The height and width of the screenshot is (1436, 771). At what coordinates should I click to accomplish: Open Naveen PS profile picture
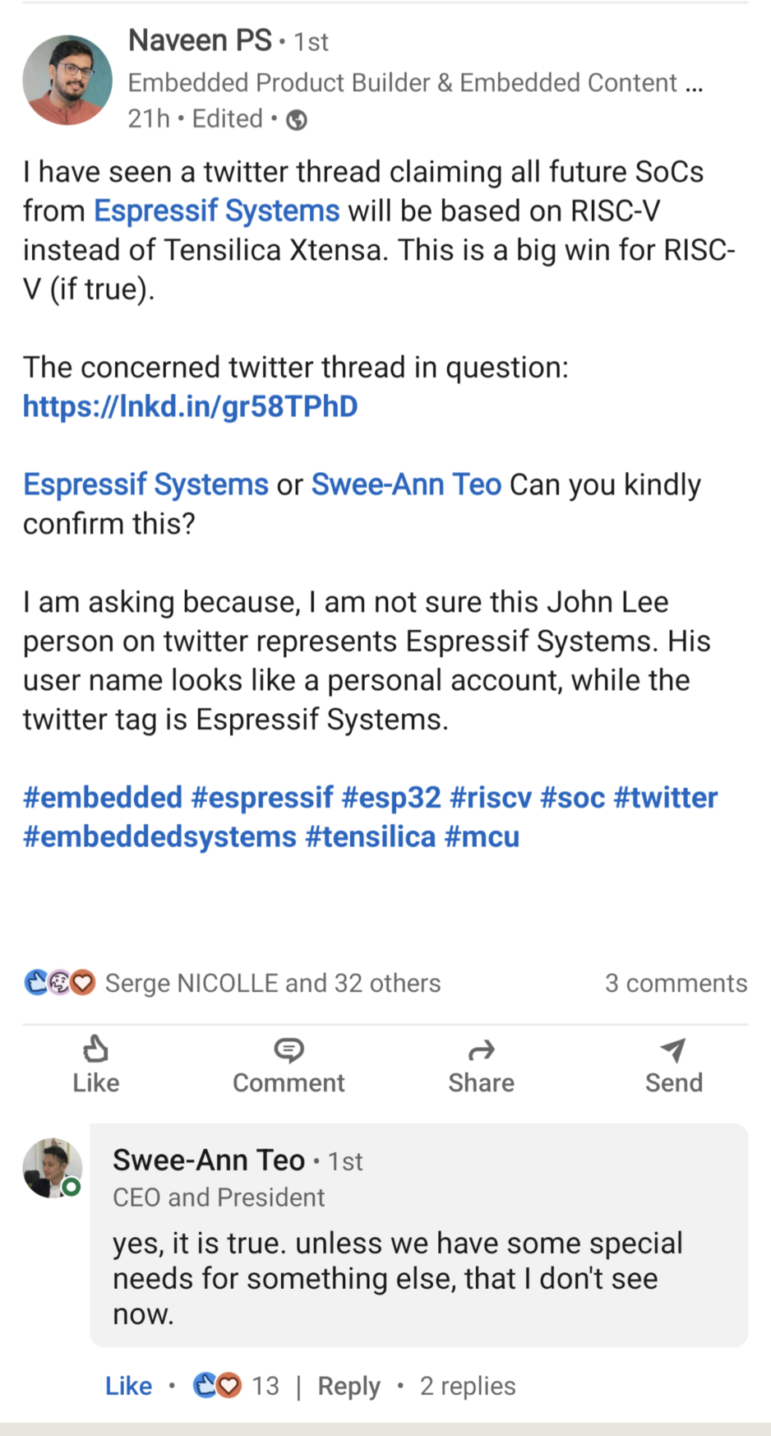[67, 80]
